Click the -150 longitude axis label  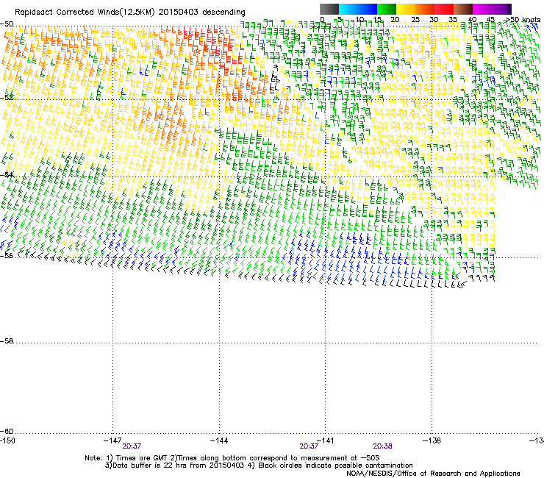pos(7,440)
